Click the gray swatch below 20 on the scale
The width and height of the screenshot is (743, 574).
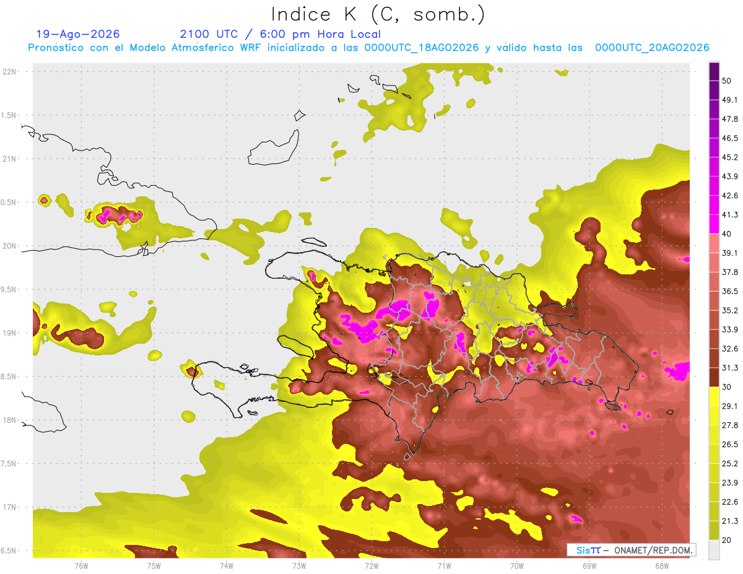714,550
